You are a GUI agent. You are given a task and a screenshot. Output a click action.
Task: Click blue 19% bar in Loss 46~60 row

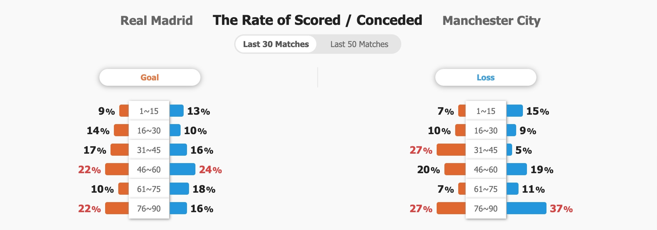[517, 169]
